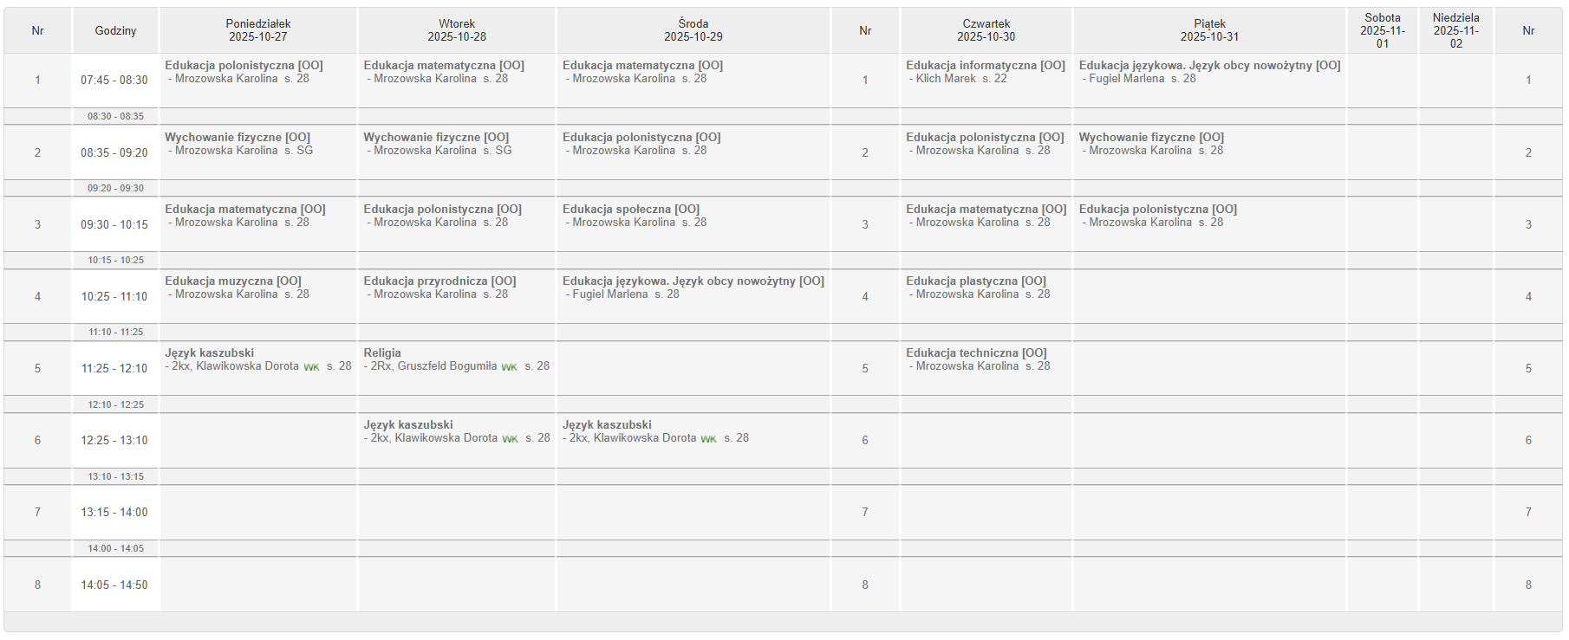The image size is (1569, 640).
Task: Select Thursday's Edukacja plastyczna lesson
Action: tap(975, 281)
